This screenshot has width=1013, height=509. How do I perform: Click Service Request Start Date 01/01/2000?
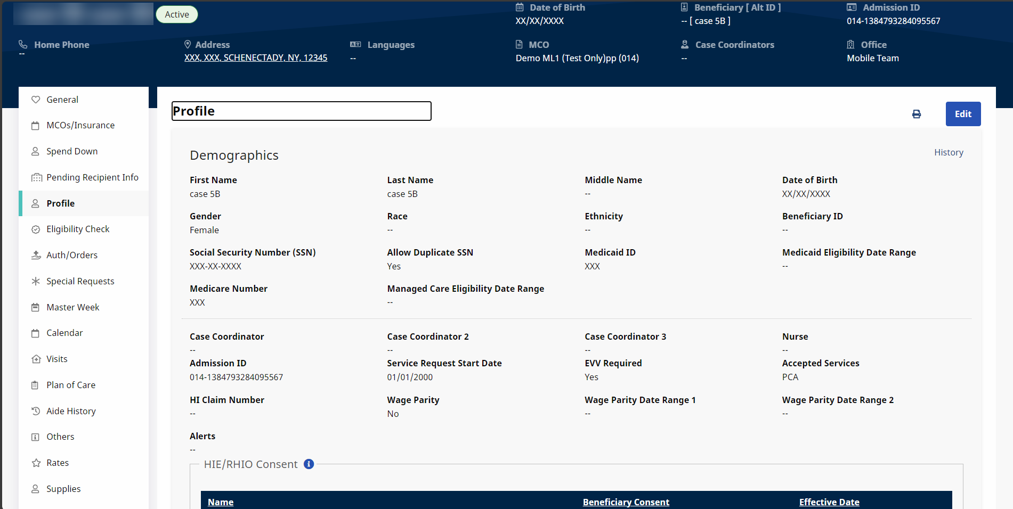point(410,377)
